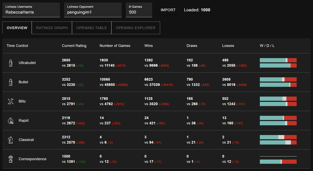Screen dimensions: 313x171
Task: Click the Current Rating column header
Action: pos(74,46)
